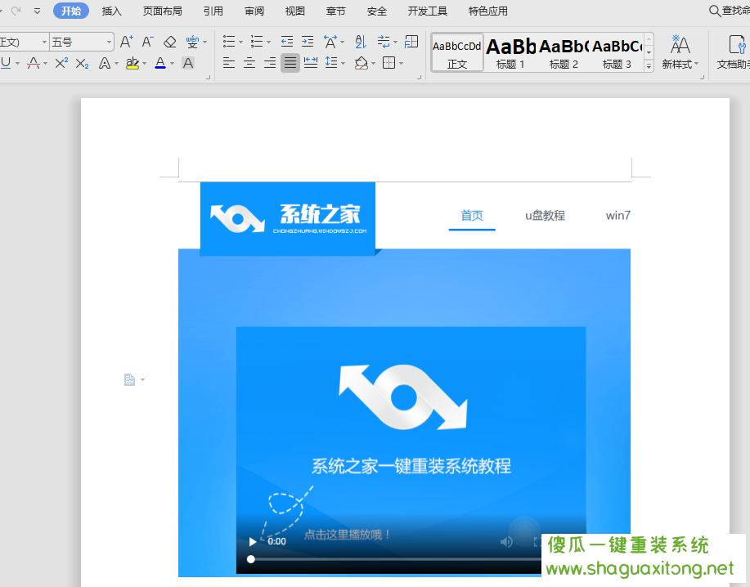Open the paragraph dialog launcher corner icon
The image size is (750, 587).
(x=419, y=78)
